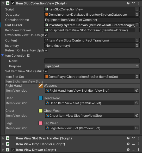Toggle Swap Item View On Assign checkbox
Screen dimensions: 142x153
pos(46,35)
